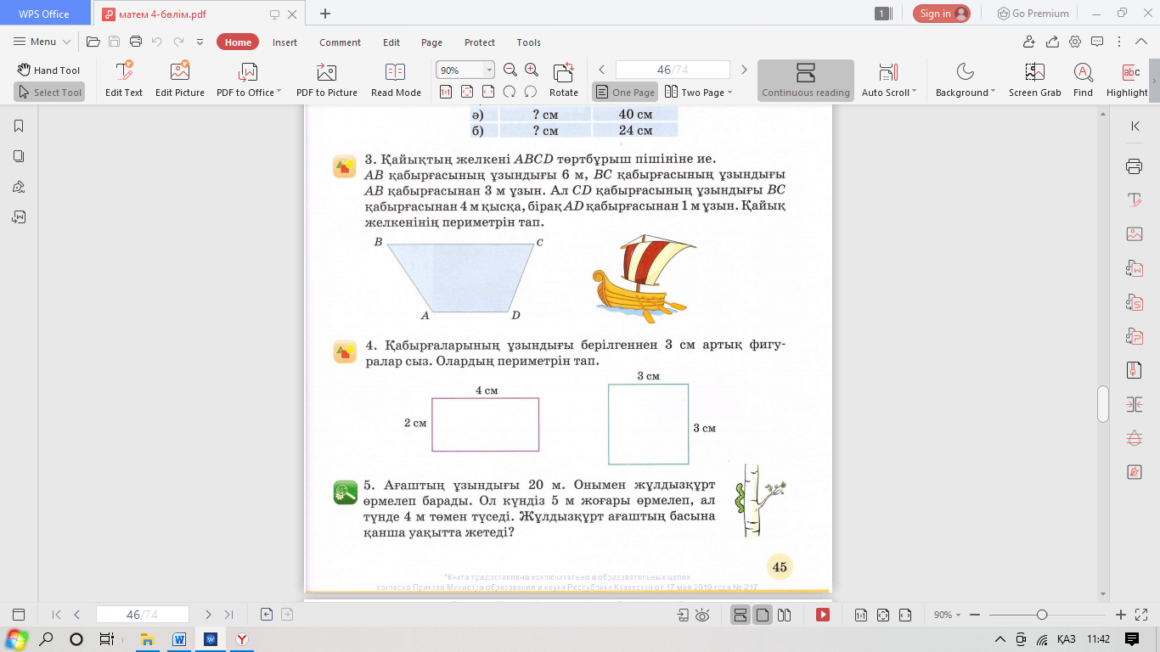Expand the Two Page dropdown

[729, 93]
